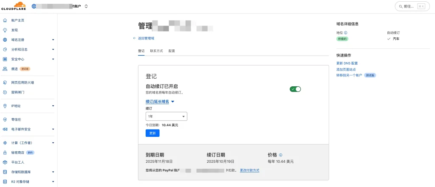435x187 pixels.
Task: Open 零信任 in sidebar
Action: point(16,119)
